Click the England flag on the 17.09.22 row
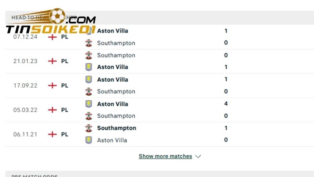 [x=52, y=85]
